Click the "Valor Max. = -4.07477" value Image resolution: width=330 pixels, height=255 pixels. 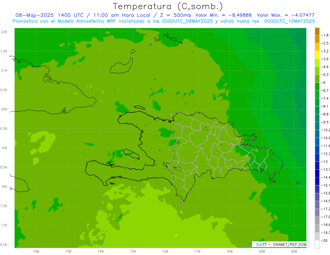pyautogui.click(x=285, y=15)
